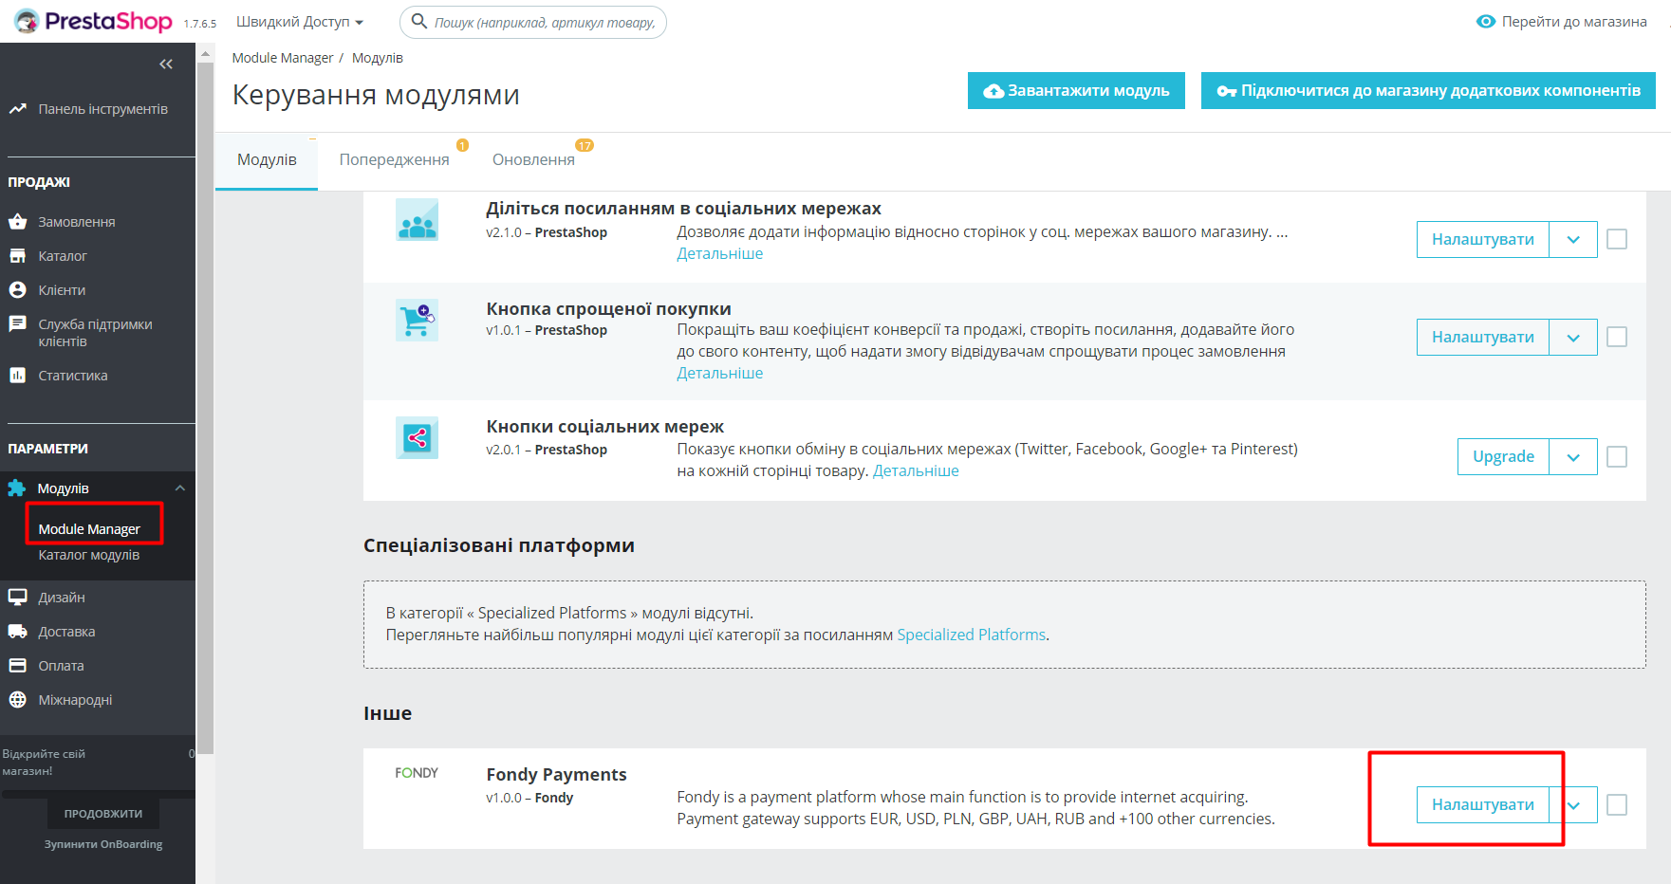This screenshot has height=884, width=1671.
Task: Click the international globe icon
Action: pyautogui.click(x=17, y=700)
